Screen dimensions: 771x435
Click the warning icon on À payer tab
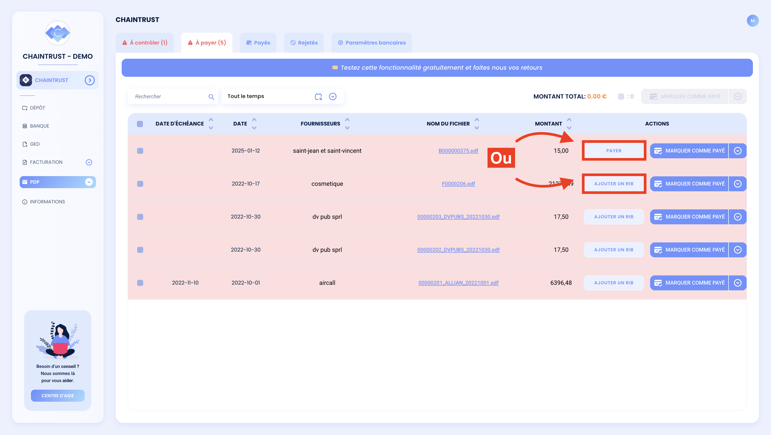pos(190,43)
